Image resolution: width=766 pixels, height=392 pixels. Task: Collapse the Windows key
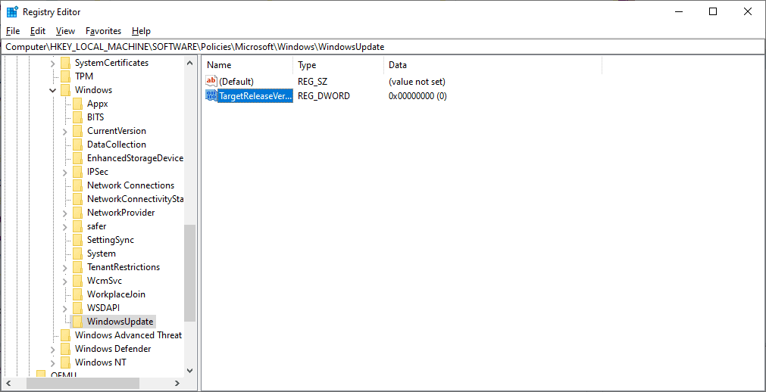coord(53,90)
